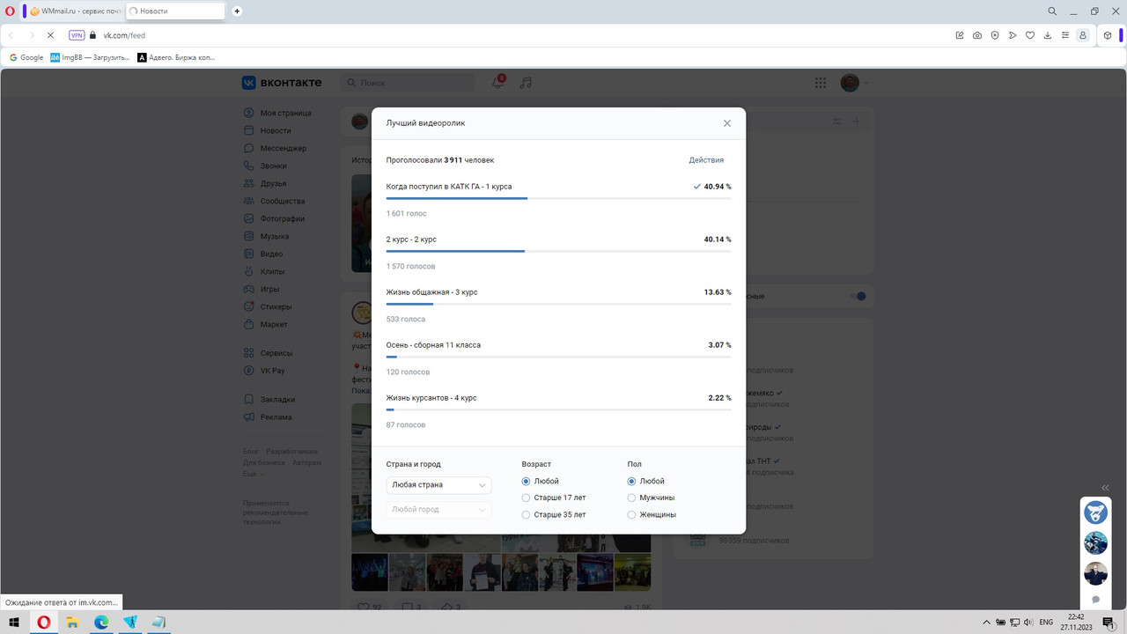Open Opera flow send icon
Screen dimensions: 1127x634
(1013, 35)
